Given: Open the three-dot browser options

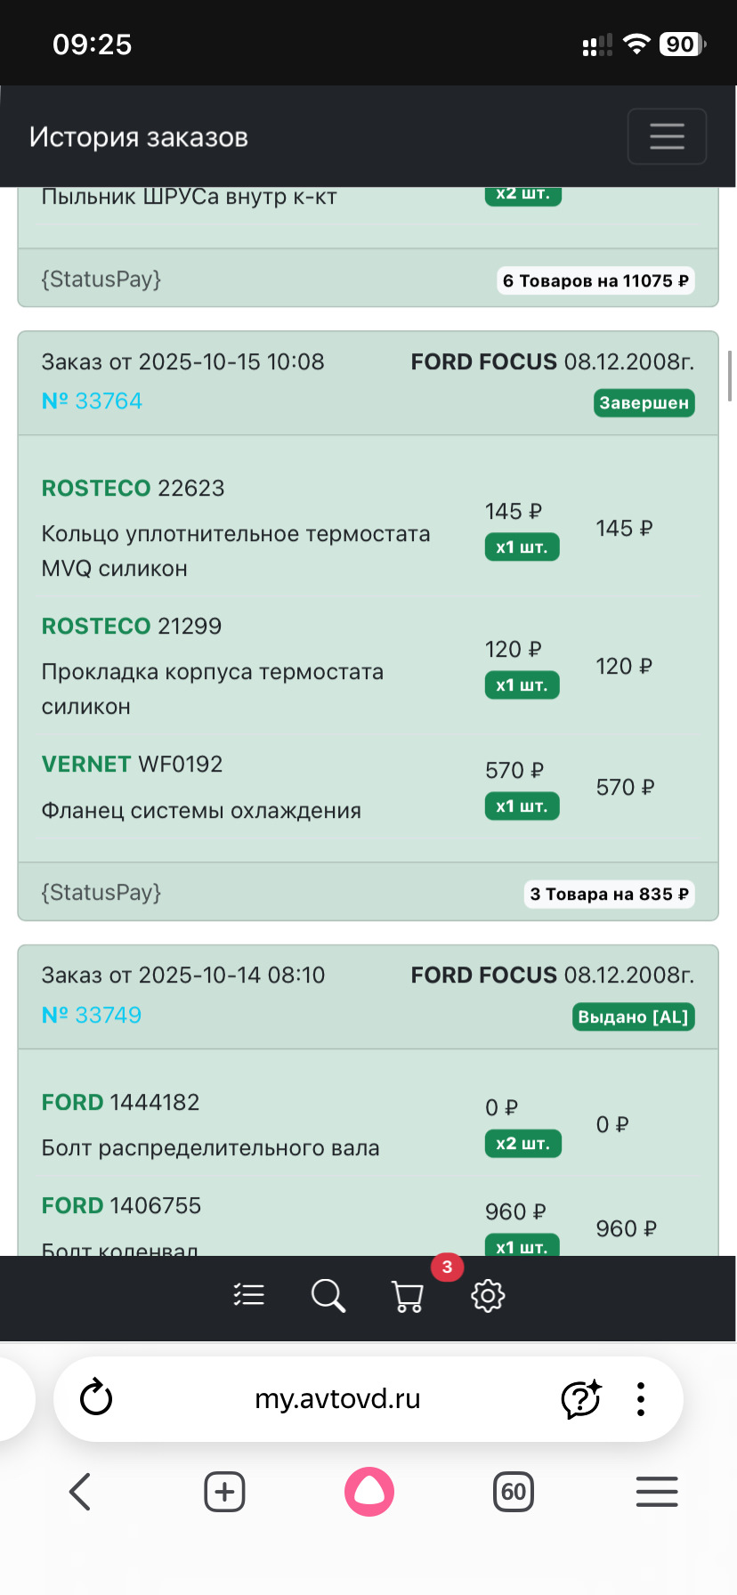Looking at the screenshot, I should point(640,1398).
